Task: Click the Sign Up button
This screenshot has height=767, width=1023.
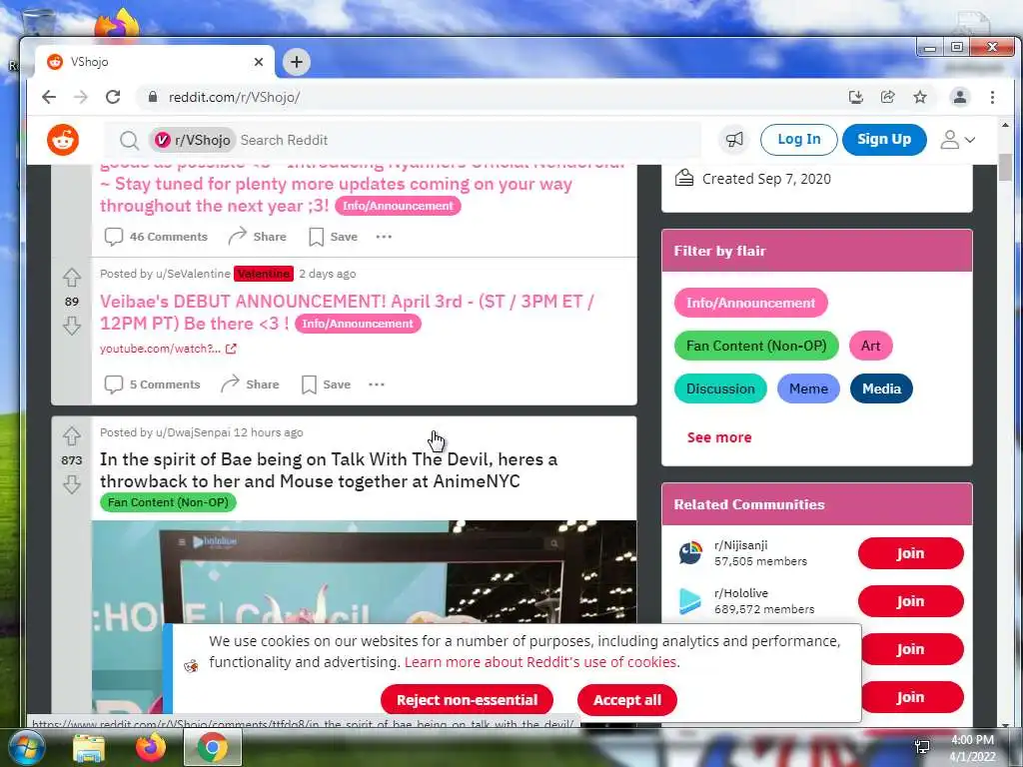Action: [884, 140]
